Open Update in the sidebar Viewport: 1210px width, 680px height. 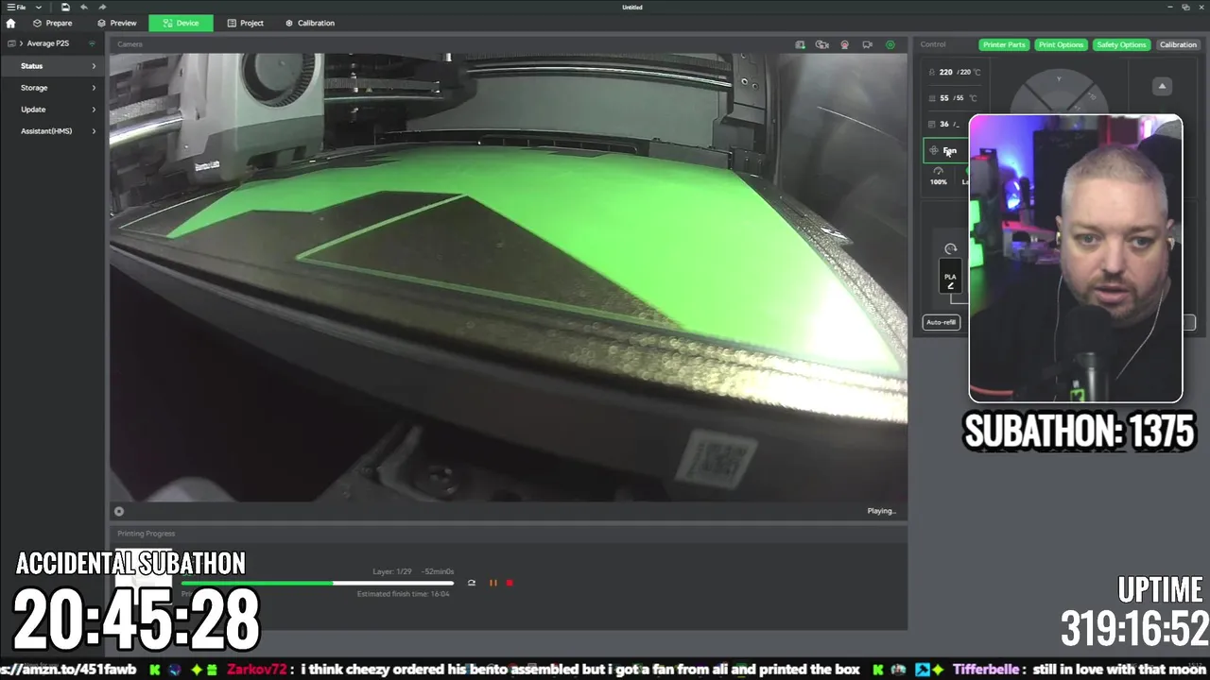tap(52, 110)
